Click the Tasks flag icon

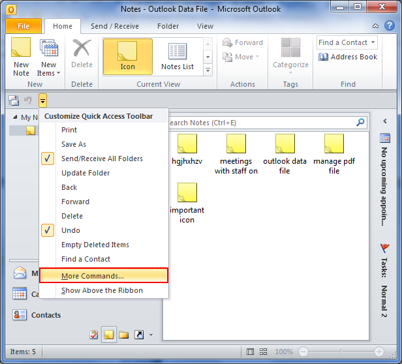coord(385,248)
